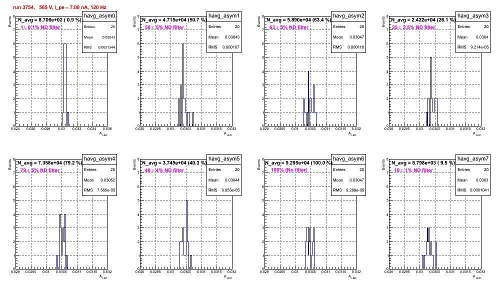Select the havg_asym7 stats box title

click(x=473, y=158)
